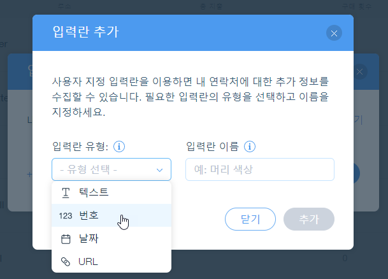Click the 입력란 추가 dialog title
The image size is (388, 279).
point(85,31)
